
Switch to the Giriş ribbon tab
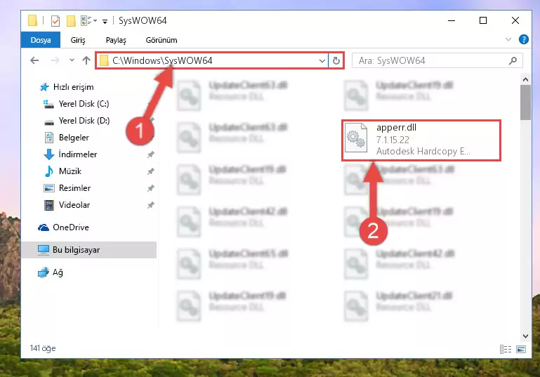(78, 40)
